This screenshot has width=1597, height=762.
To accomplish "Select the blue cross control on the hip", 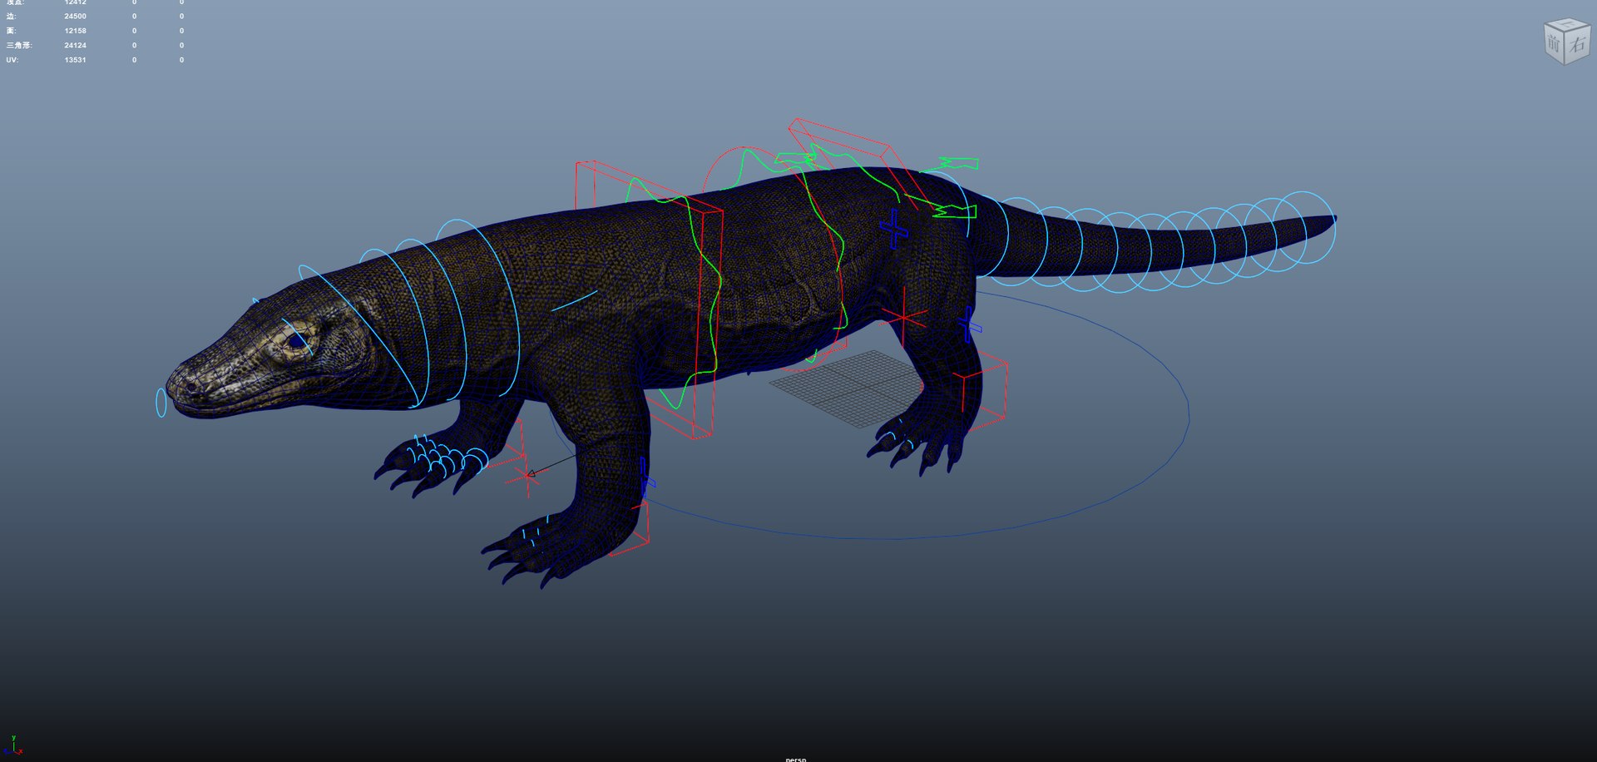I will (x=894, y=228).
